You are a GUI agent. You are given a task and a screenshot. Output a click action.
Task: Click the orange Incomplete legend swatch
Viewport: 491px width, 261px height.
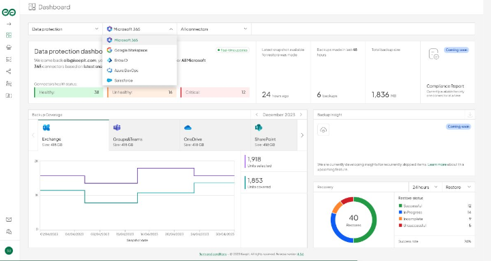[x=400, y=219]
